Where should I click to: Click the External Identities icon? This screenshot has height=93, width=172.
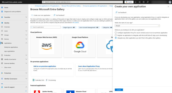coord(2,63)
